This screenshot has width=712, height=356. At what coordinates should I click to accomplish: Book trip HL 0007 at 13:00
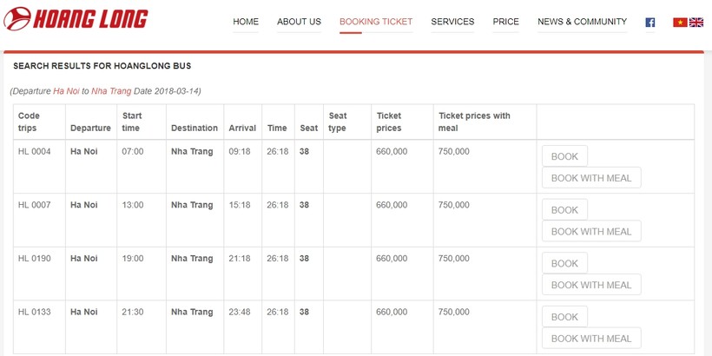[x=564, y=210]
